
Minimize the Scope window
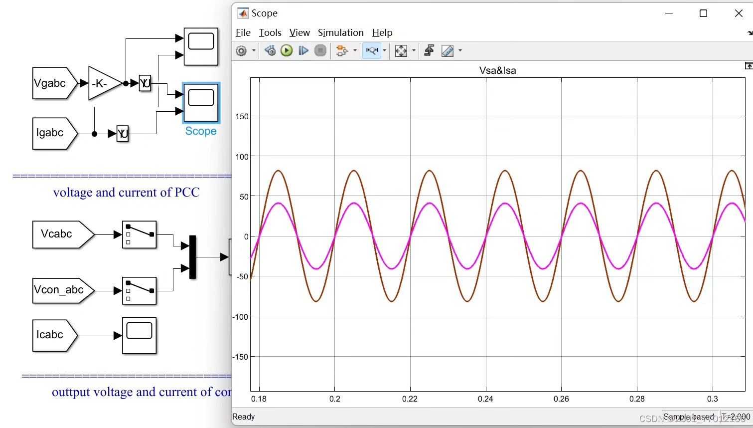point(669,13)
